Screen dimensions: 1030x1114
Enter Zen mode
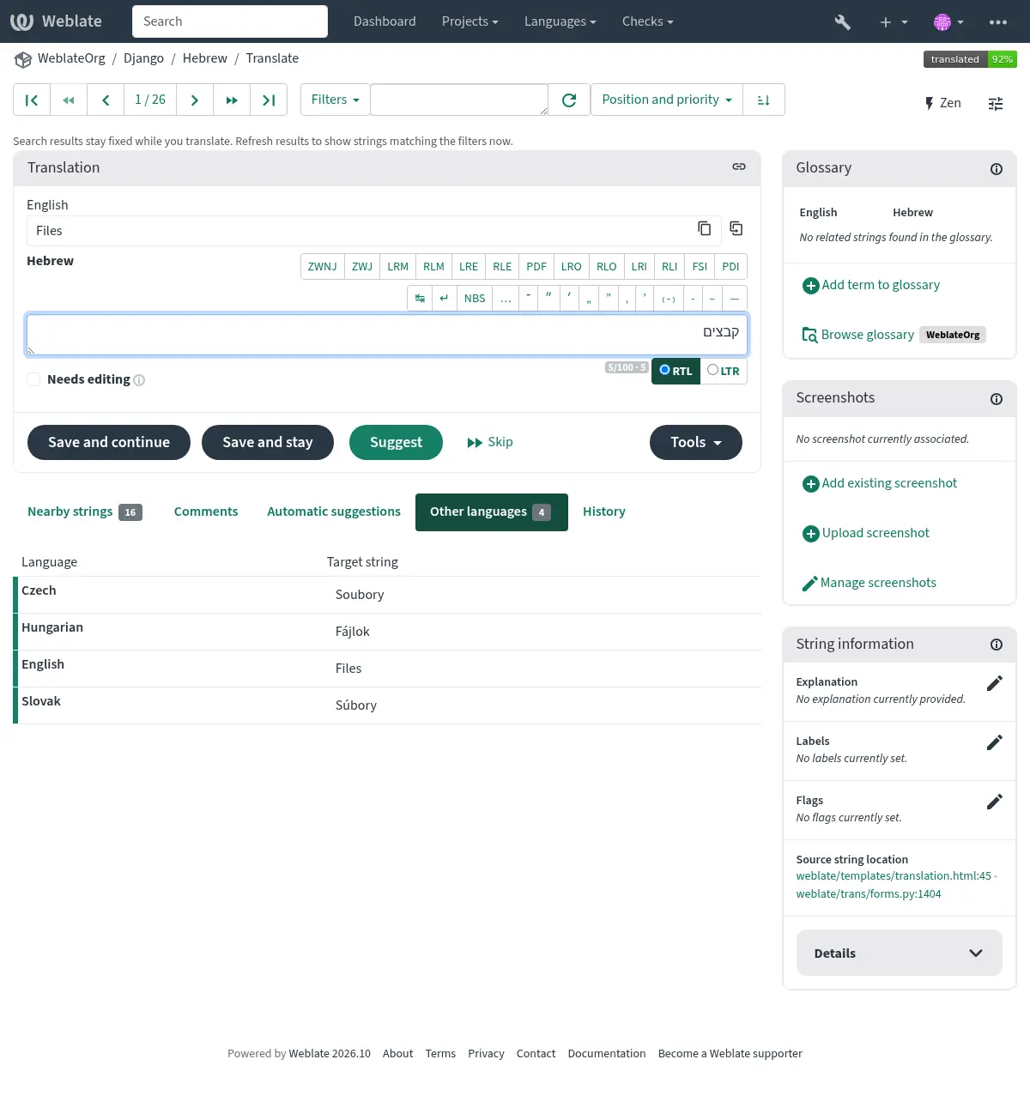click(942, 103)
